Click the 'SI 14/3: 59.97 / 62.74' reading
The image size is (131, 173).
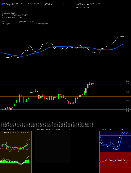point(20,15)
